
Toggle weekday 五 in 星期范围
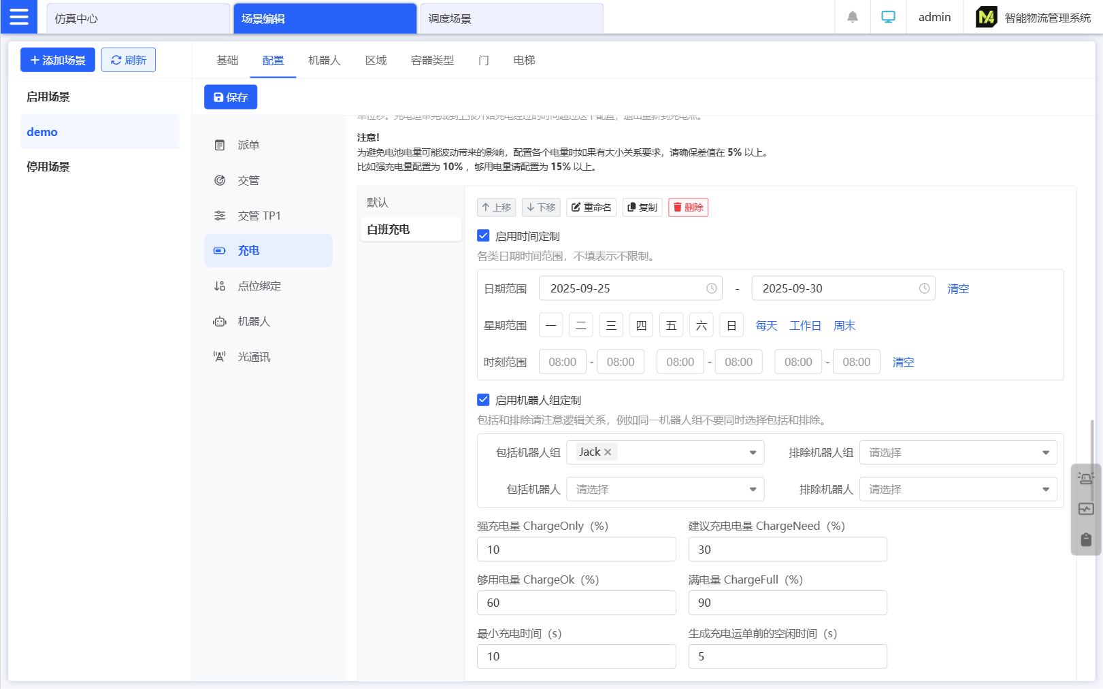click(x=671, y=325)
